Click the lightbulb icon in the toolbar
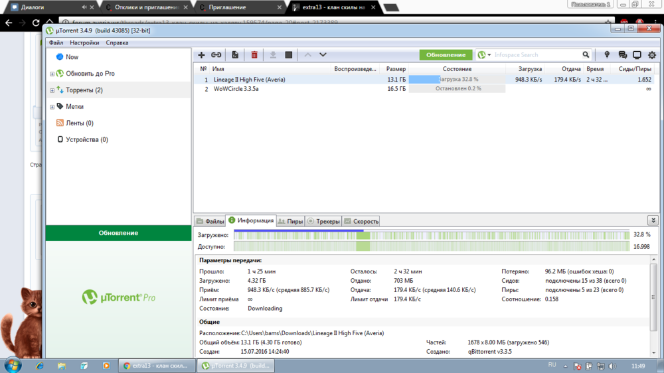664x373 pixels. pos(607,55)
